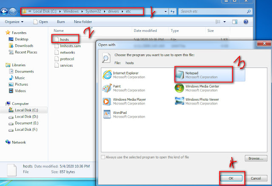Click the Browse... button
Image resolution: width=272 pixels, height=186 pixels.
click(x=256, y=158)
